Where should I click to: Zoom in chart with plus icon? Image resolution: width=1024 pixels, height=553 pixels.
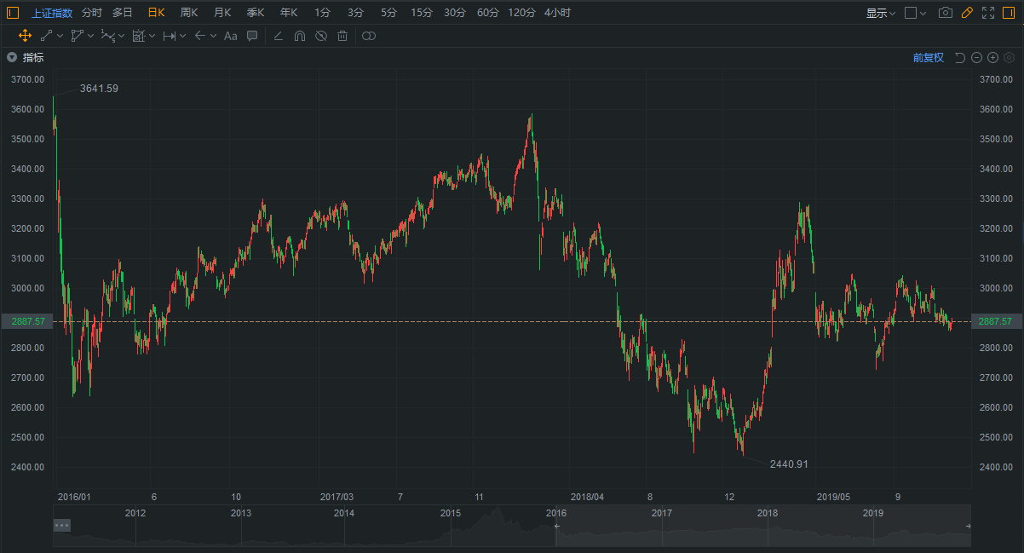coord(992,58)
